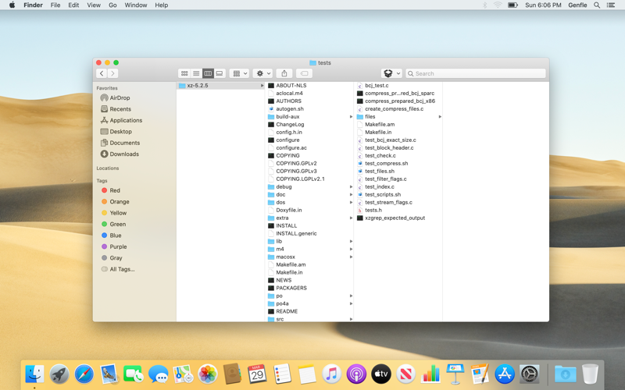Viewport: 625px width, 390px height.
Task: Open the group-by arrangement dropdown
Action: (240, 73)
